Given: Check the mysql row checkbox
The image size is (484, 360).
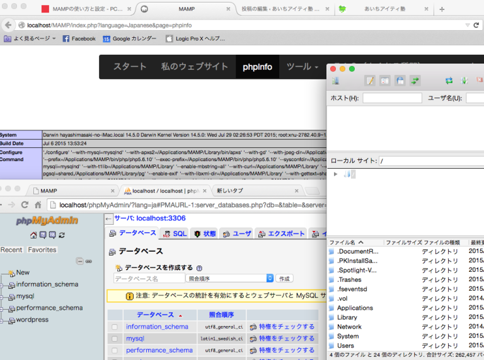Looking at the screenshot, I should pyautogui.click(x=115, y=339).
